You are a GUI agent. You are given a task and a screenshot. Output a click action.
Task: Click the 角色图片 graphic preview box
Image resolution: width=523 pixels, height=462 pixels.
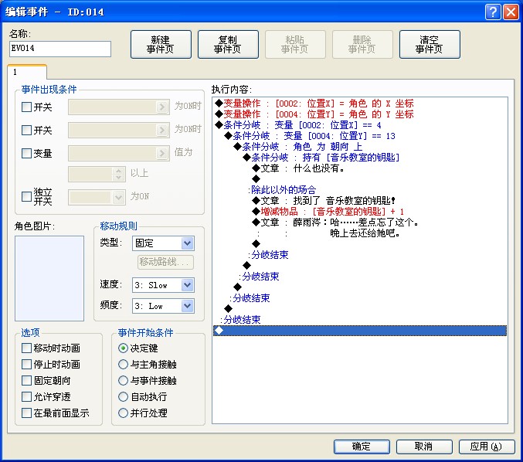tap(49, 279)
